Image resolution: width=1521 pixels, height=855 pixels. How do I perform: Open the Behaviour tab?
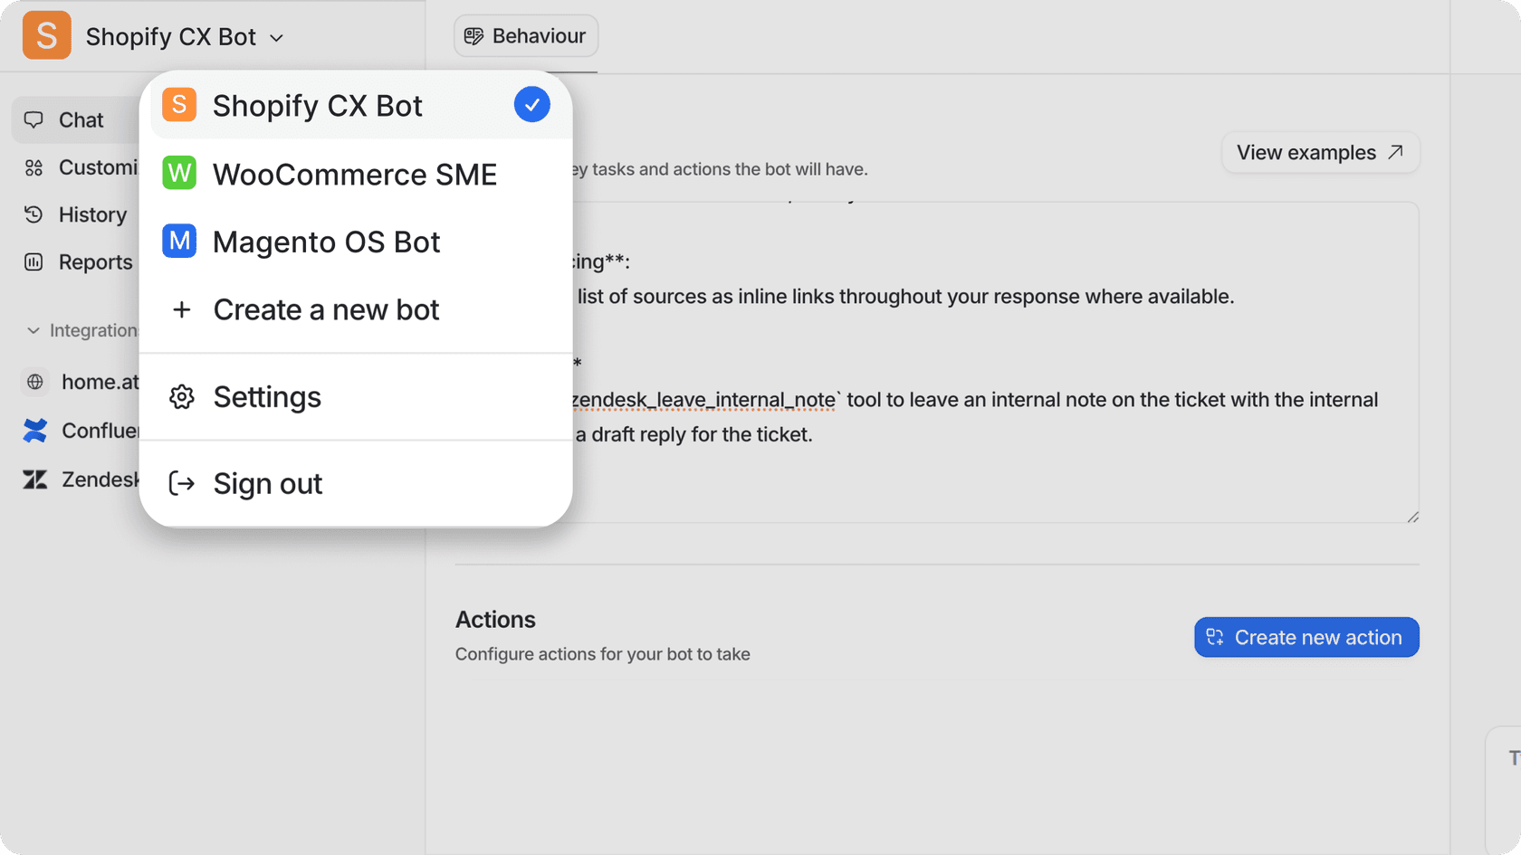click(x=525, y=35)
